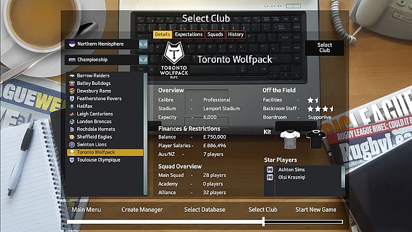Click the Batley Bulldogs club crest icon
412x232 pixels.
(72, 84)
